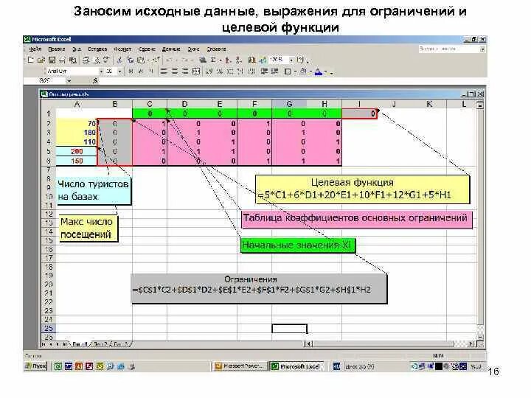Select row 25 header
Screen dimensions: 531x398
[x=49, y=328]
